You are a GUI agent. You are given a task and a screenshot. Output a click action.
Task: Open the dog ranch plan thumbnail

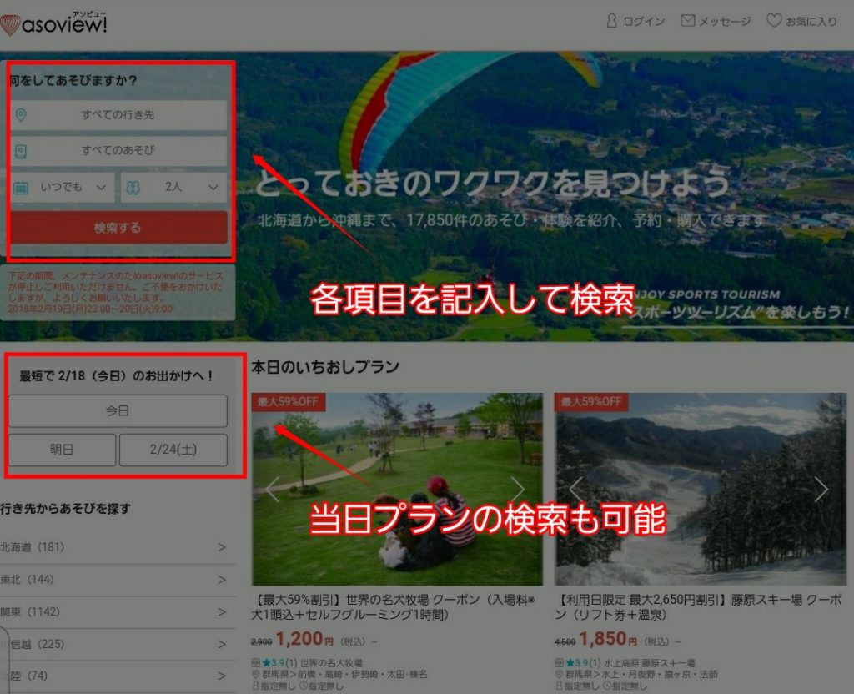(397, 489)
